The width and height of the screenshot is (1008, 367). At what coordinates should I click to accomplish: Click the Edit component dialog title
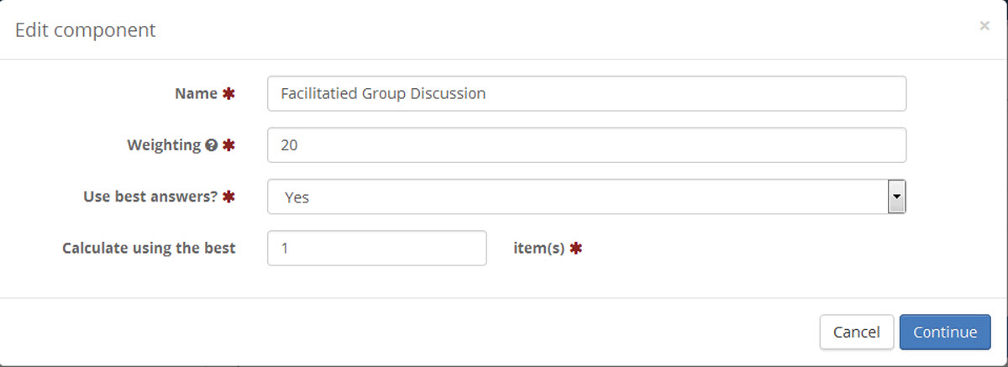click(86, 29)
